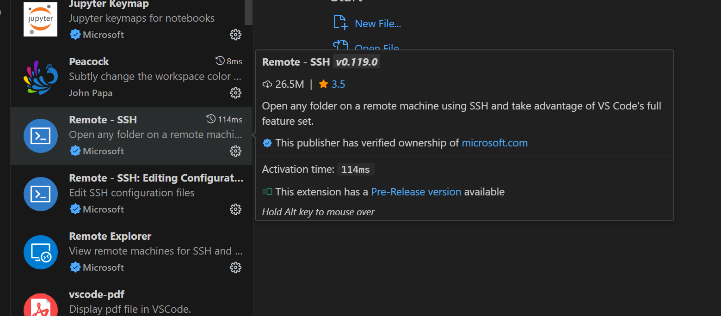Click the v0.119.0 version badge
The image size is (721, 316).
[357, 62]
